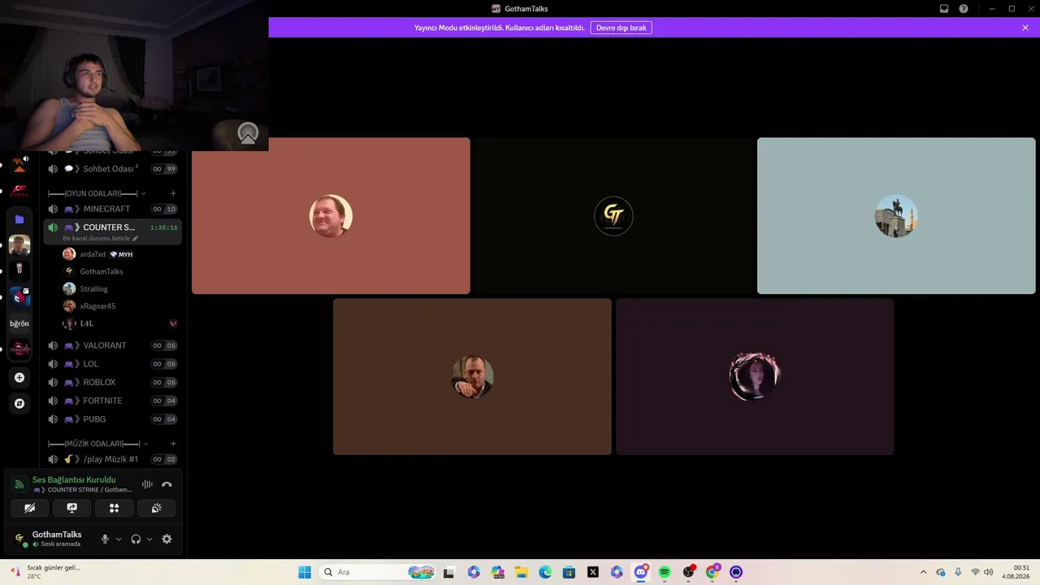Open the Windows Start menu
Image resolution: width=1040 pixels, height=585 pixels.
click(305, 572)
